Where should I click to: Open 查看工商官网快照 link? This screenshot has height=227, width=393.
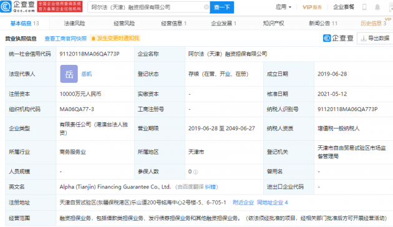65,38
